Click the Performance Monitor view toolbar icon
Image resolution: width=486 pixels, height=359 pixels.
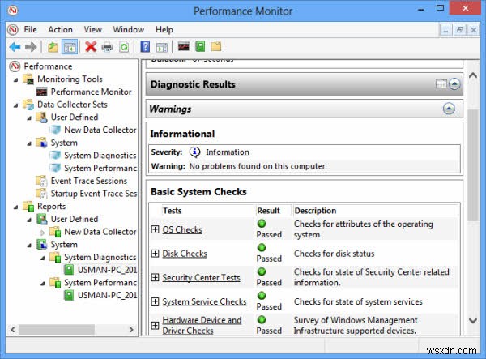184,46
